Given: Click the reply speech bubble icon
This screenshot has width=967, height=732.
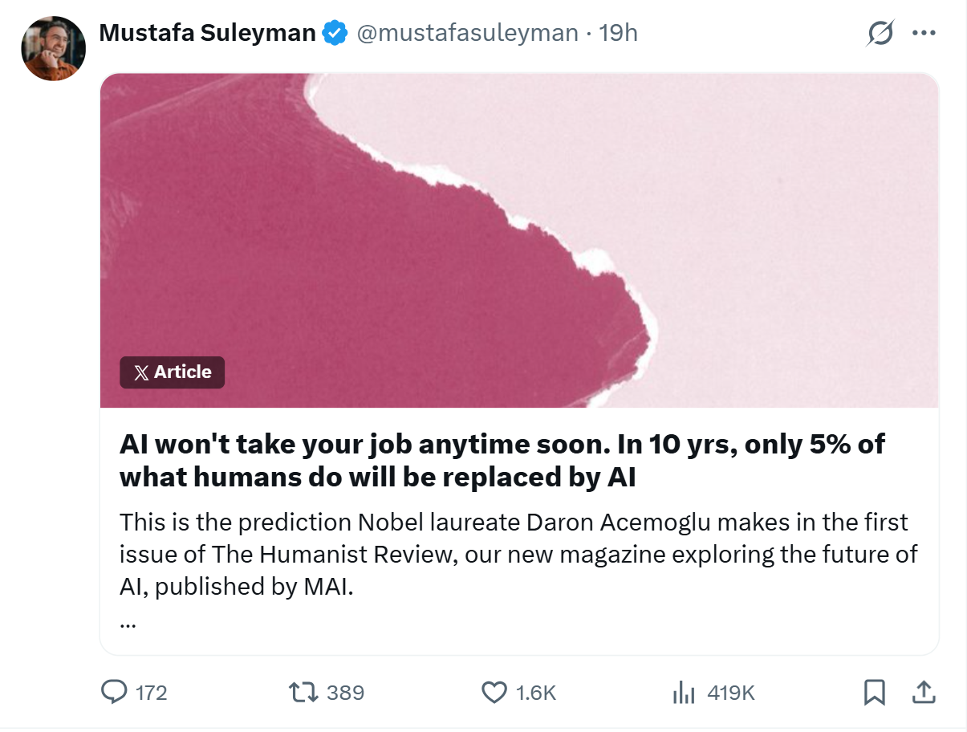Looking at the screenshot, I should [x=114, y=692].
